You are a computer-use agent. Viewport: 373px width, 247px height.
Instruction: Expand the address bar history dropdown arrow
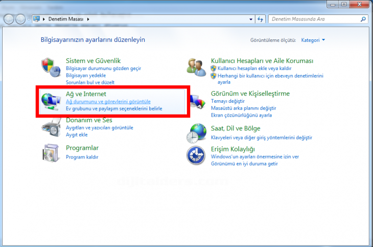(x=250, y=19)
